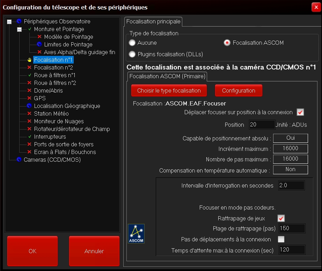Enable Pas de déplacements à la connexion
The image size is (322, 271).
(281, 239)
